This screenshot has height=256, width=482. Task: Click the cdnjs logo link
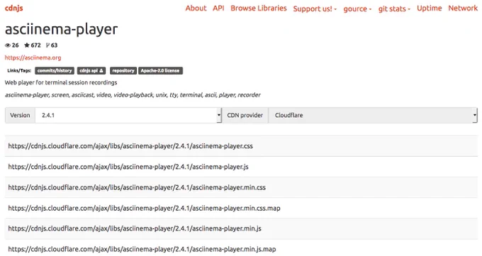coord(14,8)
